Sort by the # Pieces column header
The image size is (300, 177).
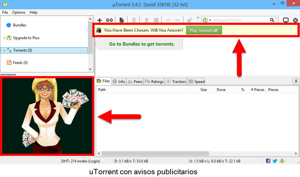pos(256,90)
